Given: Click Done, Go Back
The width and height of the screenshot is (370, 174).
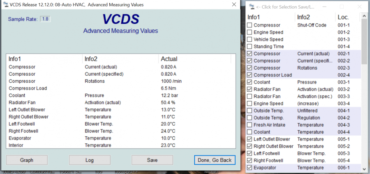Looking at the screenshot, I should tap(215, 160).
